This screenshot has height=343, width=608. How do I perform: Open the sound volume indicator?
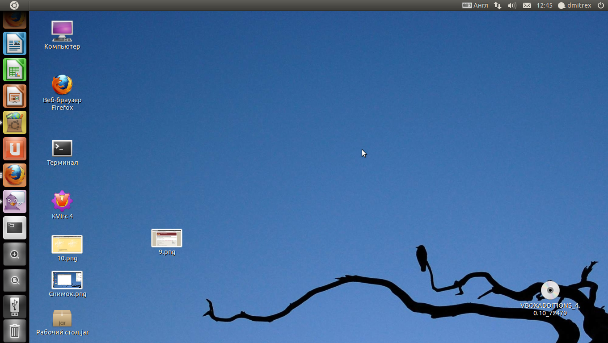pos(512,5)
